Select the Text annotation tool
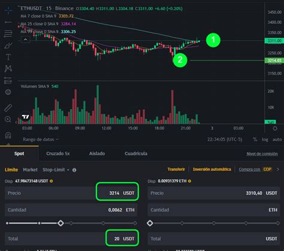This screenshot has width=284, height=251. 8,57
